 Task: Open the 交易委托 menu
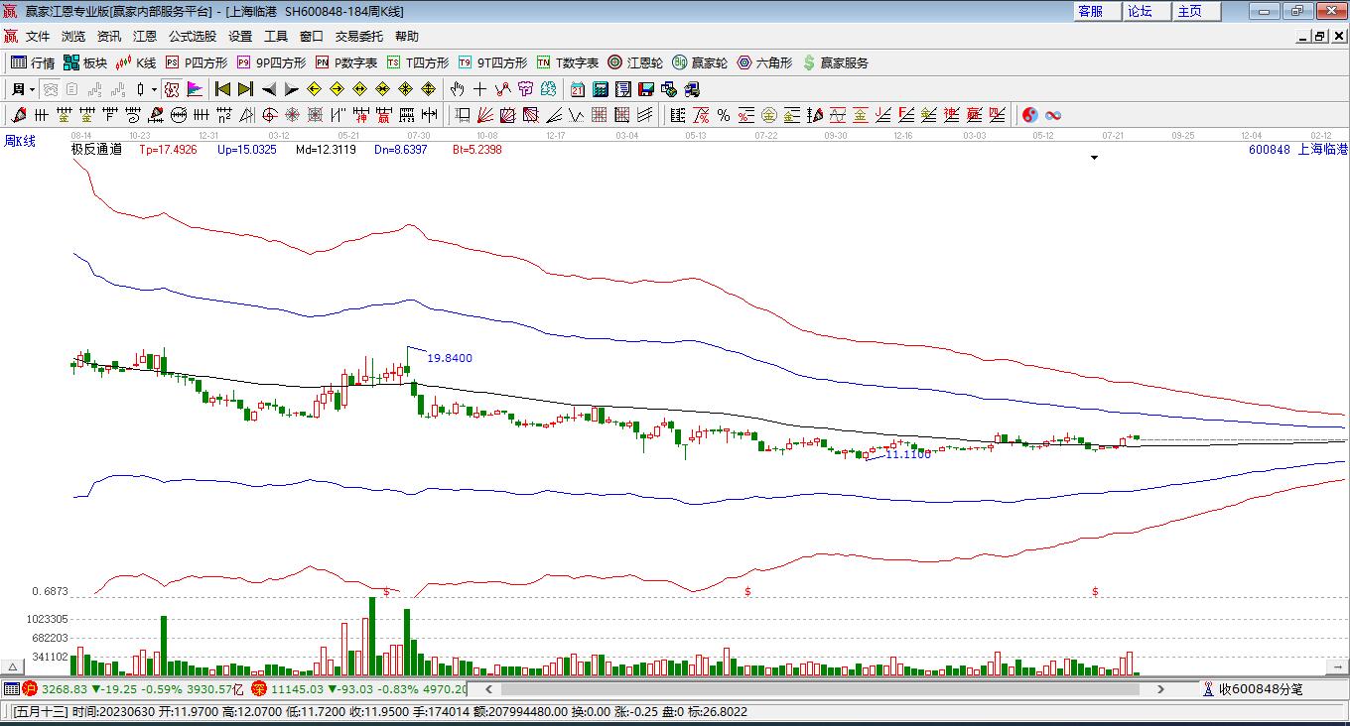(x=359, y=36)
